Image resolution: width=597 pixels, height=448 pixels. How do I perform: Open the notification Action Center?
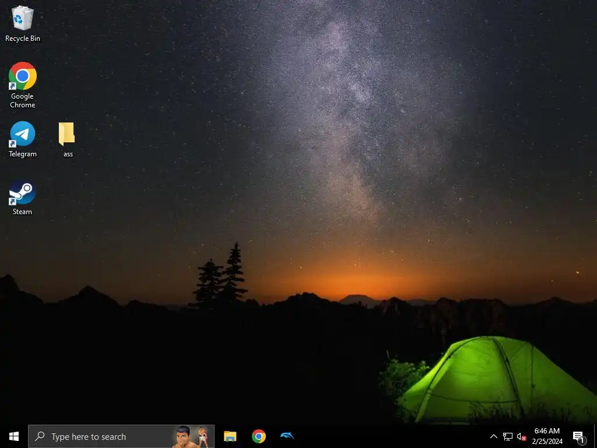point(579,436)
